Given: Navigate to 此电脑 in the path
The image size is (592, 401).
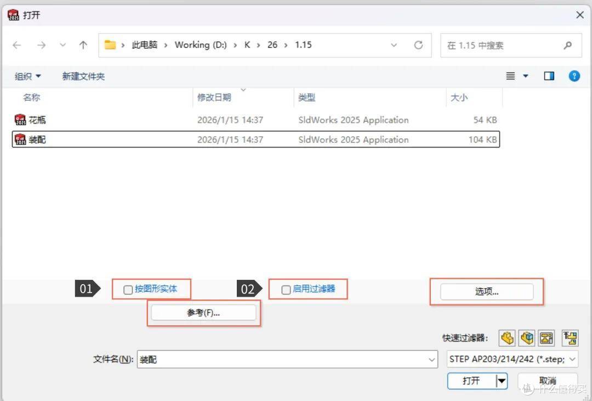Looking at the screenshot, I should (145, 45).
